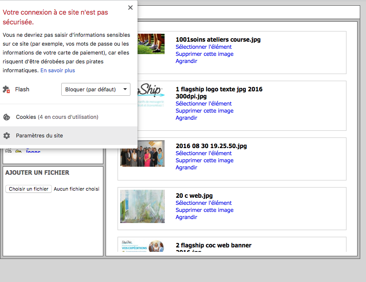Click 'Choisir un fichier' button
The width and height of the screenshot is (366, 282).
pos(28,189)
